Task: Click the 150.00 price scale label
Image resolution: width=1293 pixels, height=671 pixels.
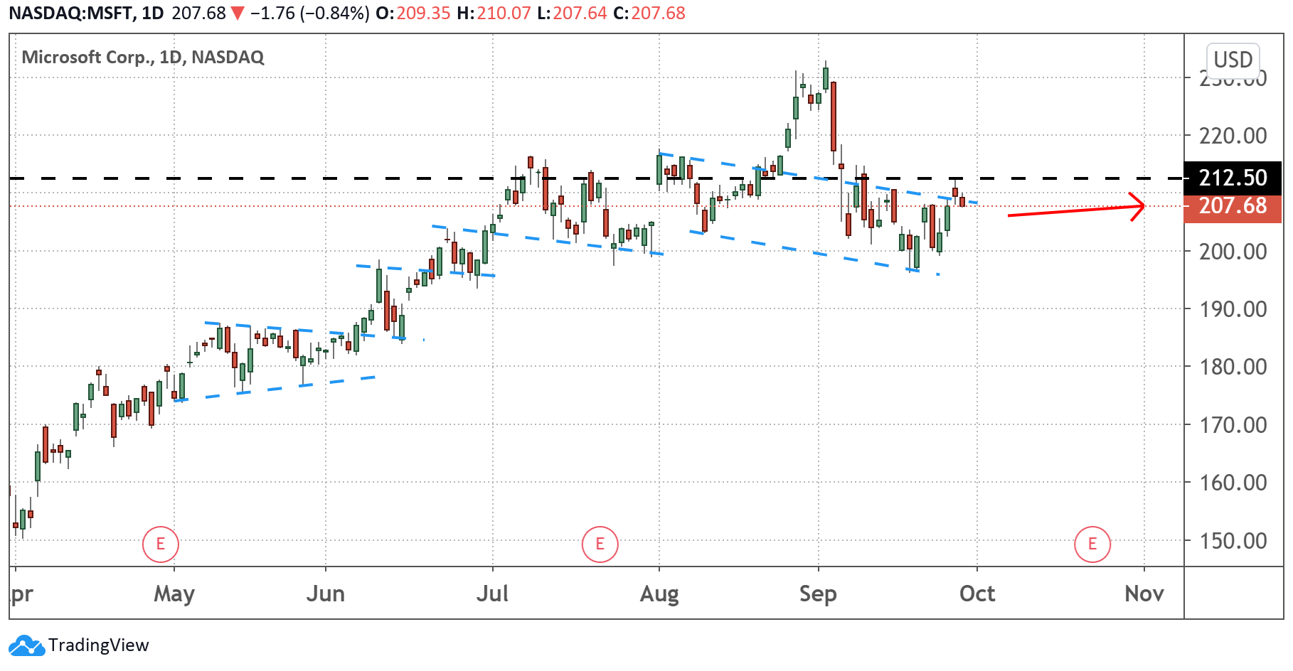Action: pyautogui.click(x=1233, y=541)
